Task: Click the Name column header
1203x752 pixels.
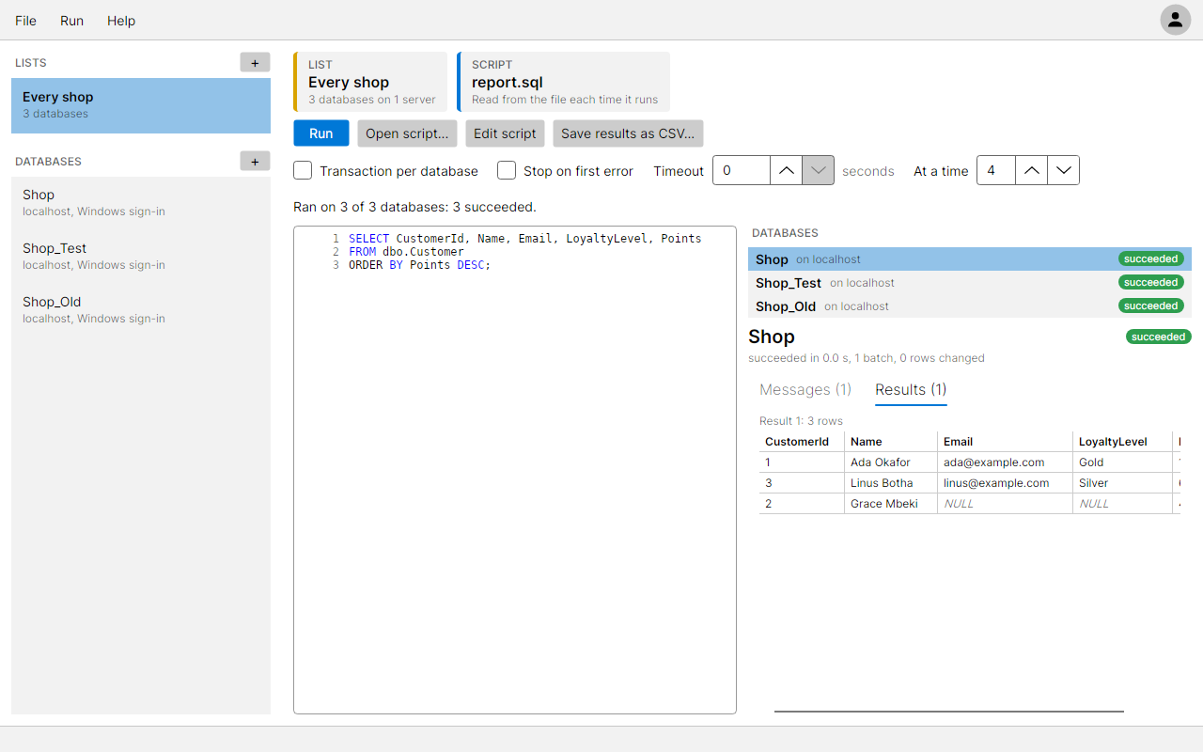Action: pyautogui.click(x=891, y=442)
